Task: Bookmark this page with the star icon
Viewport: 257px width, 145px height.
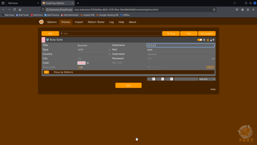Action: click(214, 10)
